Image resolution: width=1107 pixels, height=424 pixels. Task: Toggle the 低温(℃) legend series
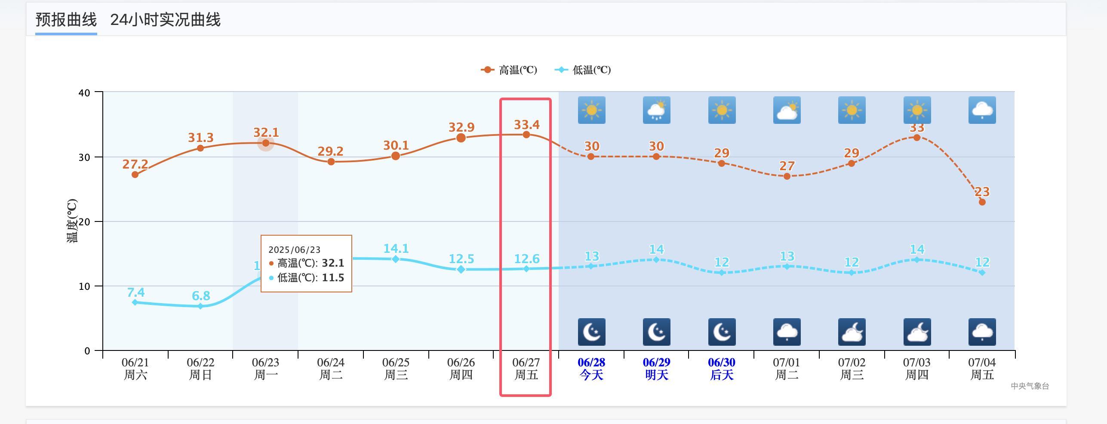pos(583,70)
